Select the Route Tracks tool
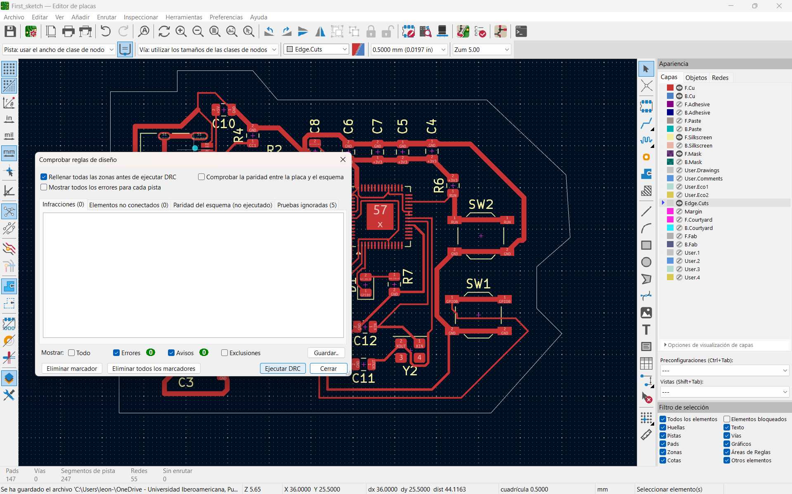The width and height of the screenshot is (792, 494). pyautogui.click(x=646, y=123)
